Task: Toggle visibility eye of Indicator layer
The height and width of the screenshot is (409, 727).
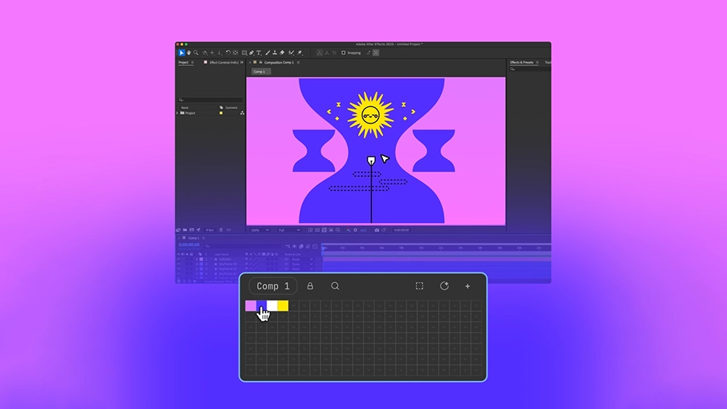Action: pyautogui.click(x=179, y=259)
